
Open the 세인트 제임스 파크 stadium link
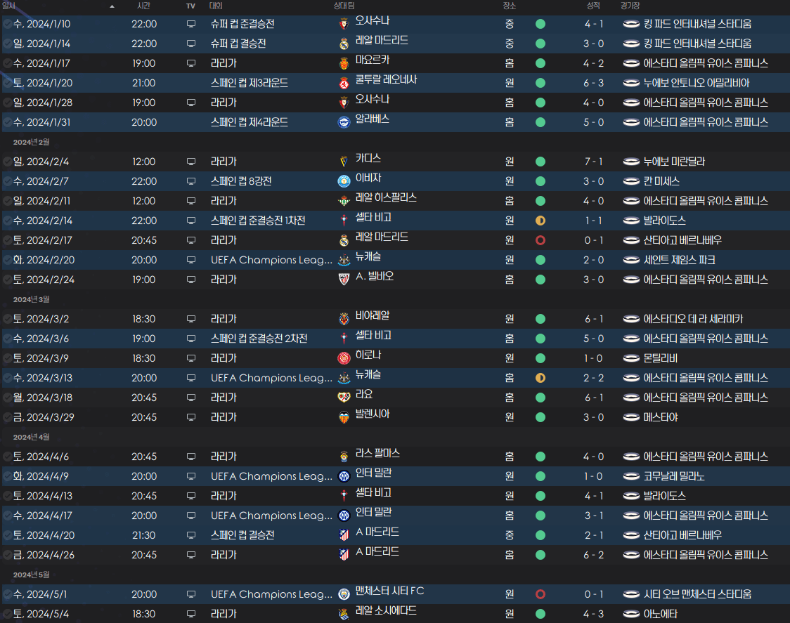(679, 260)
